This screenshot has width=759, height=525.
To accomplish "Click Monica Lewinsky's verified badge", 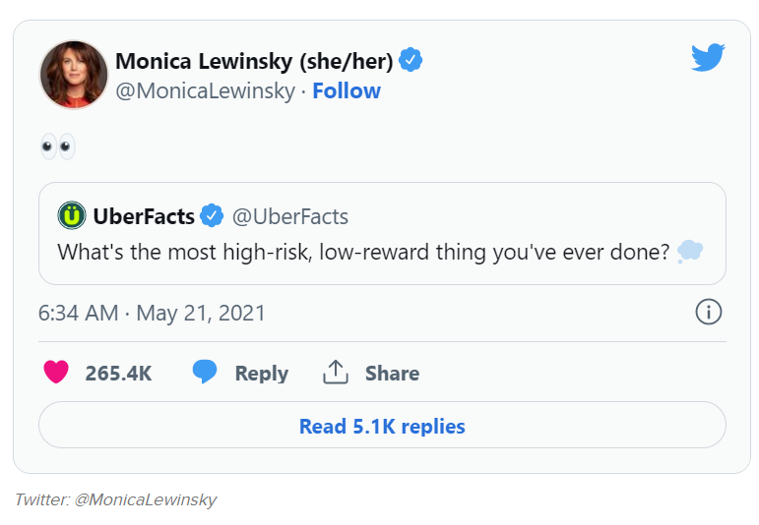I will (411, 61).
